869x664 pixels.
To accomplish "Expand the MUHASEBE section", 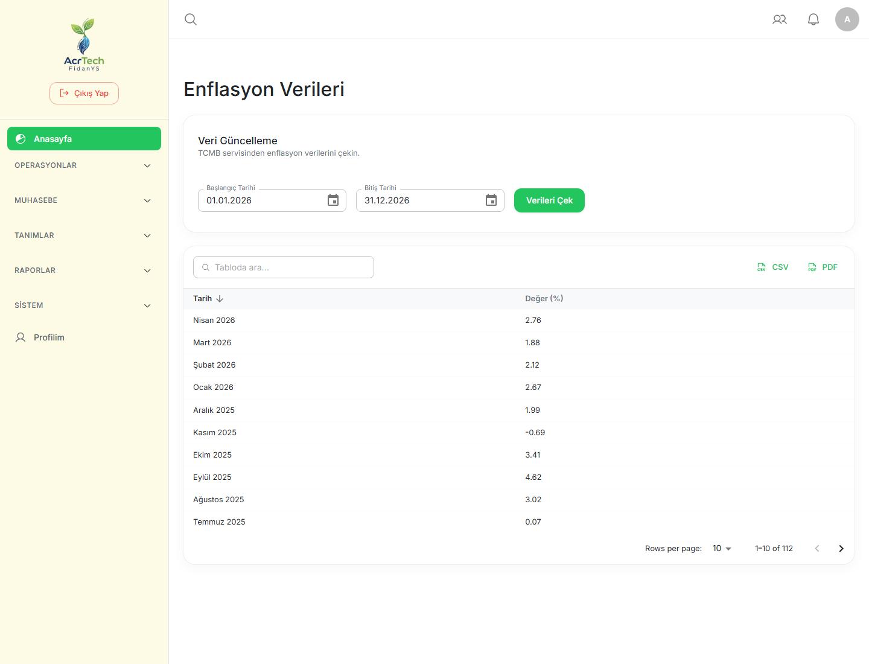I will [x=84, y=200].
